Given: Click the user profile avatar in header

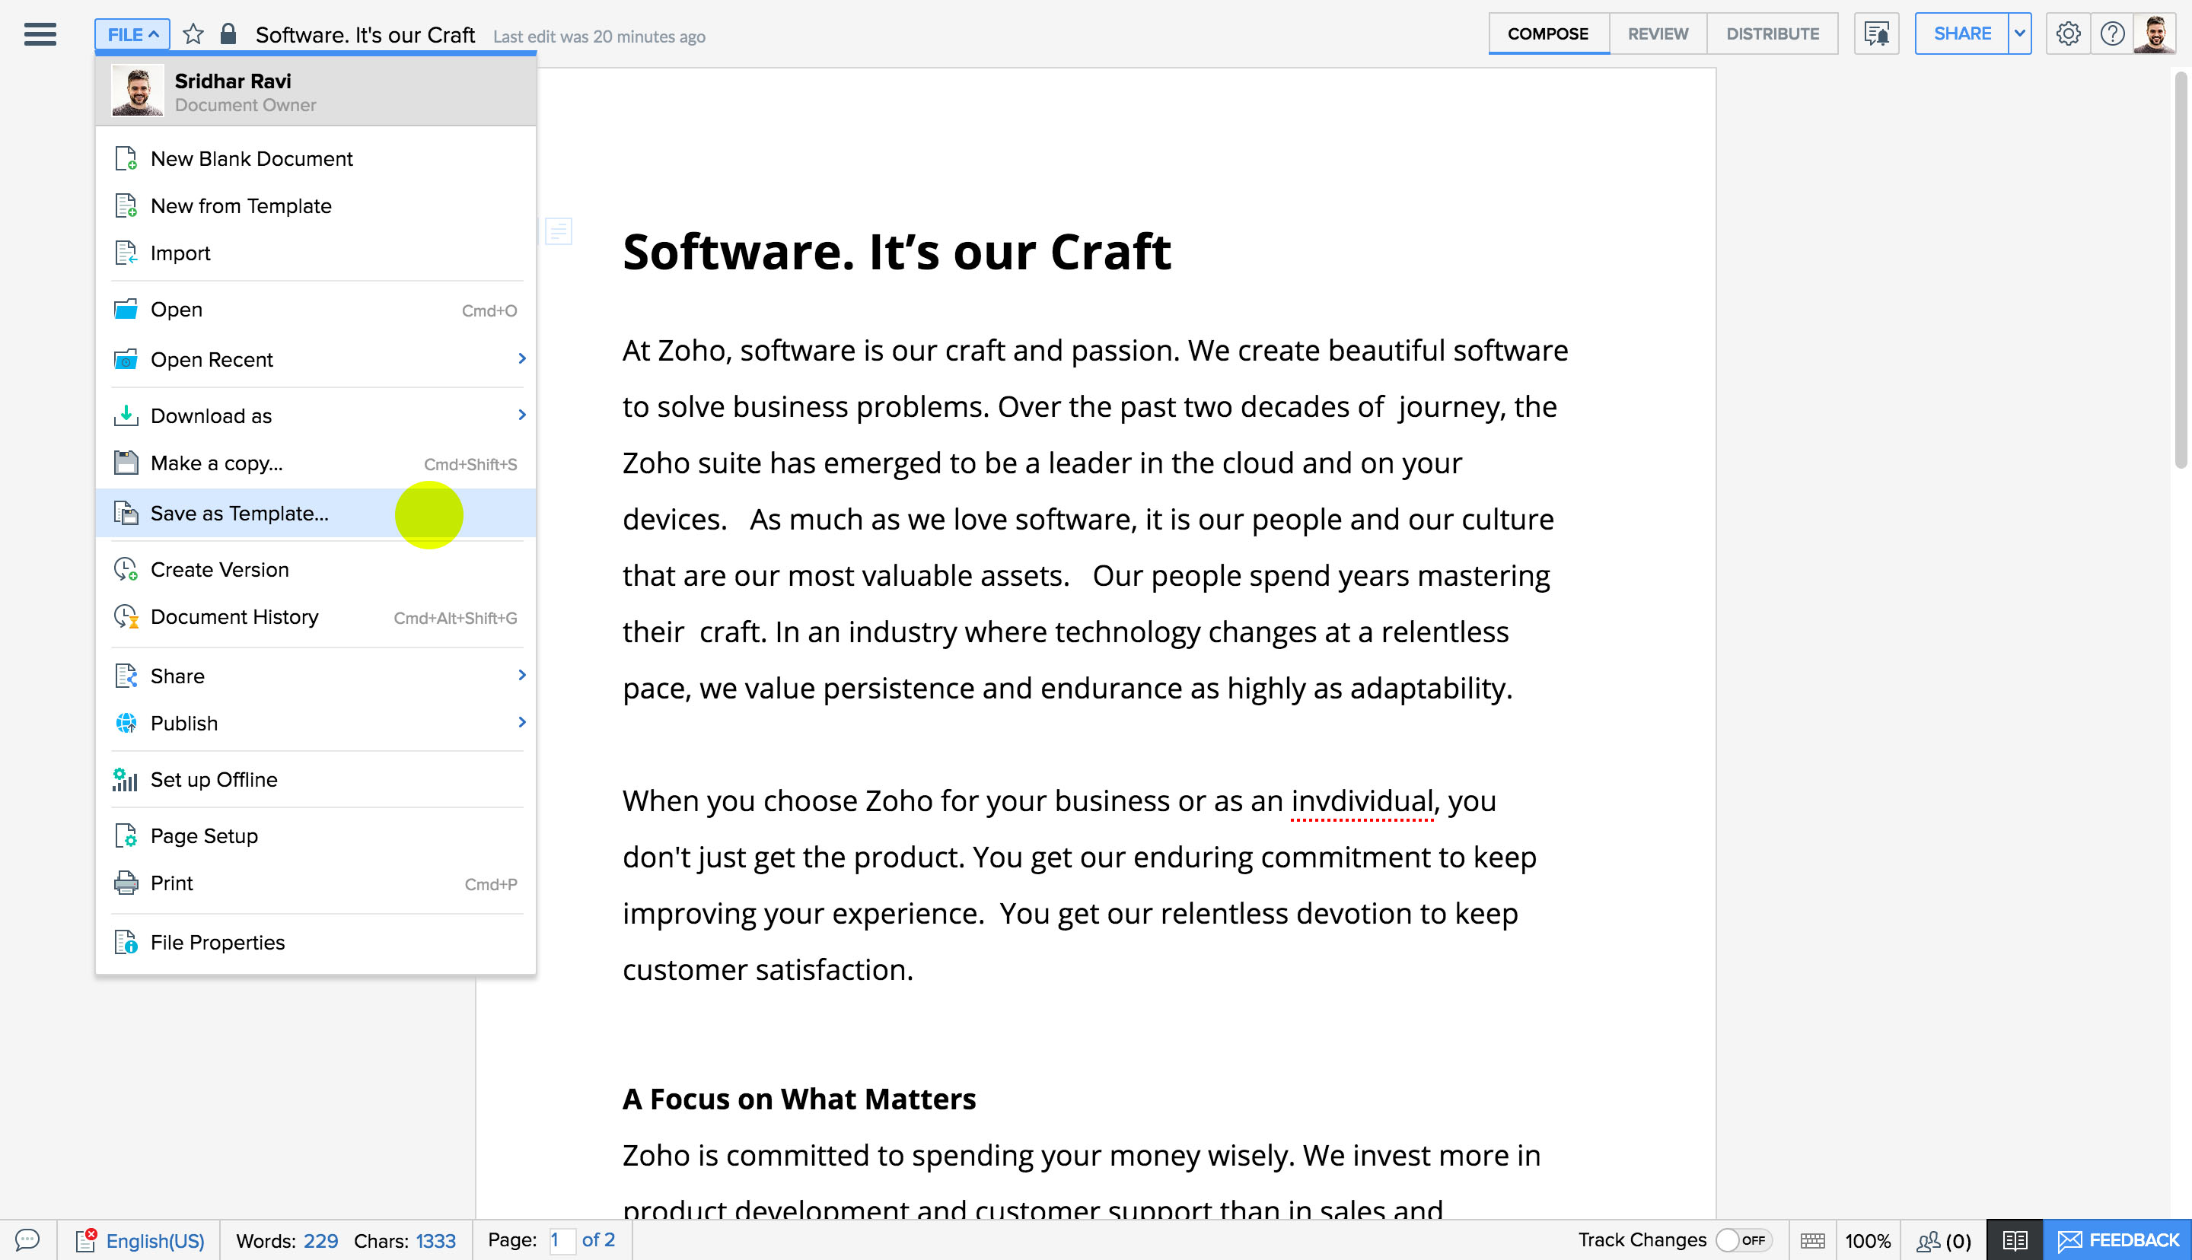Looking at the screenshot, I should [2155, 33].
